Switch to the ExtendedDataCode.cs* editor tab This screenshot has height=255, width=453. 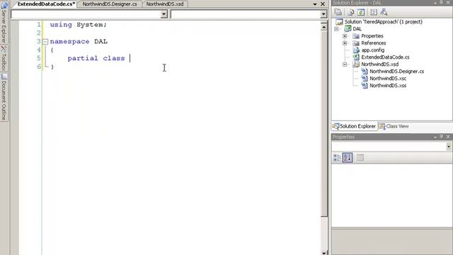click(x=46, y=4)
